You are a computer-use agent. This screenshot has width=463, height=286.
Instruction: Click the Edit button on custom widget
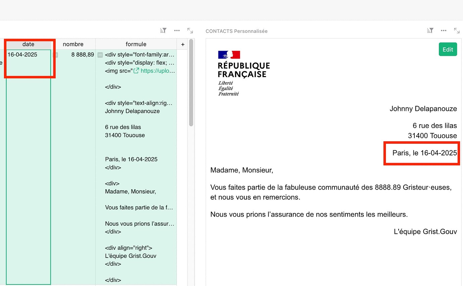pyautogui.click(x=448, y=50)
